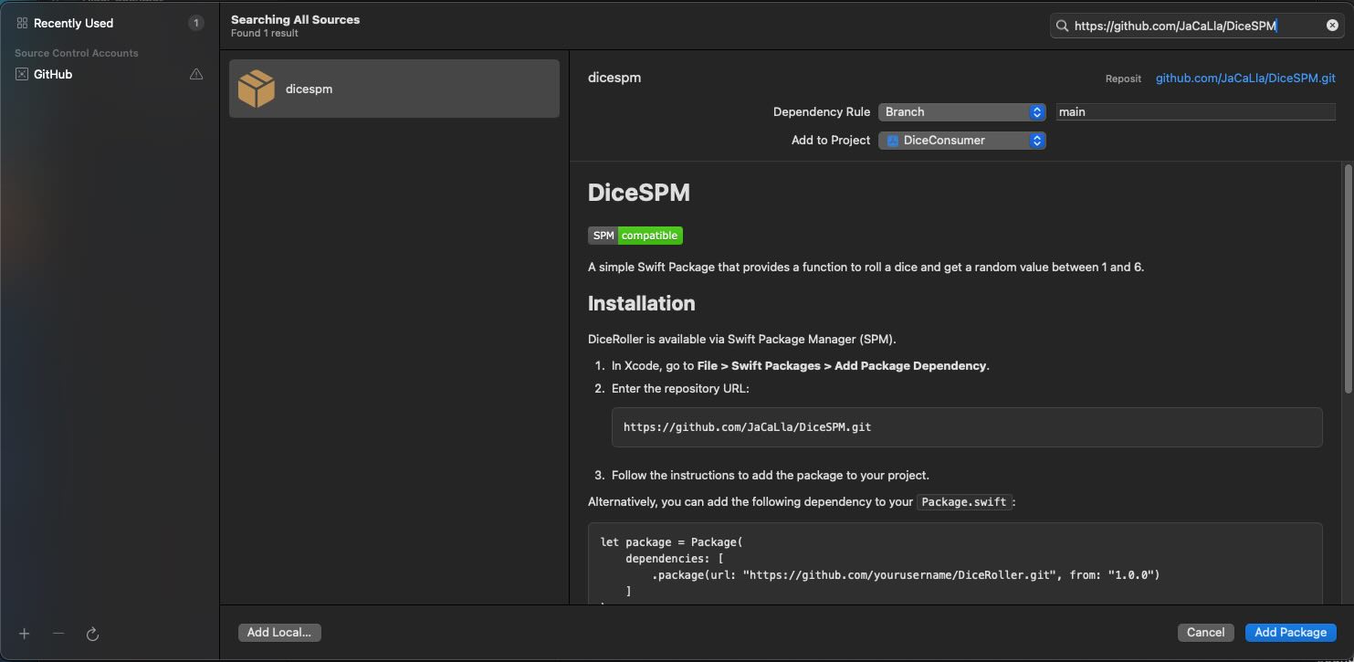
Task: Select the dicespm package result
Action: click(x=394, y=89)
